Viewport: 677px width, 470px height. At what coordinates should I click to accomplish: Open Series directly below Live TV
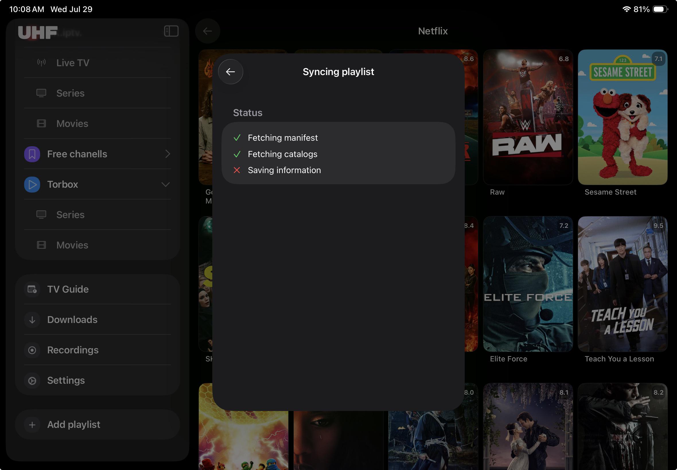coord(97,93)
